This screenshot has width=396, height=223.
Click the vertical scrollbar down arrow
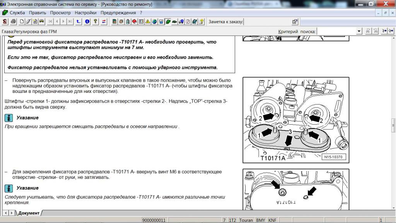pos(393,207)
